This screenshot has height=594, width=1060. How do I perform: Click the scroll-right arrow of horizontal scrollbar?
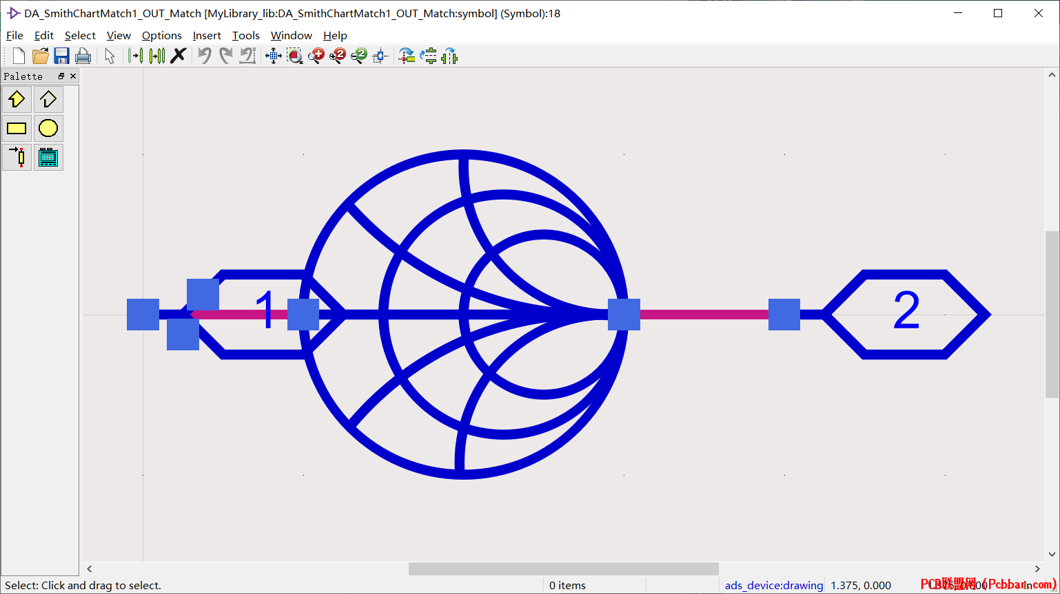tap(1038, 569)
